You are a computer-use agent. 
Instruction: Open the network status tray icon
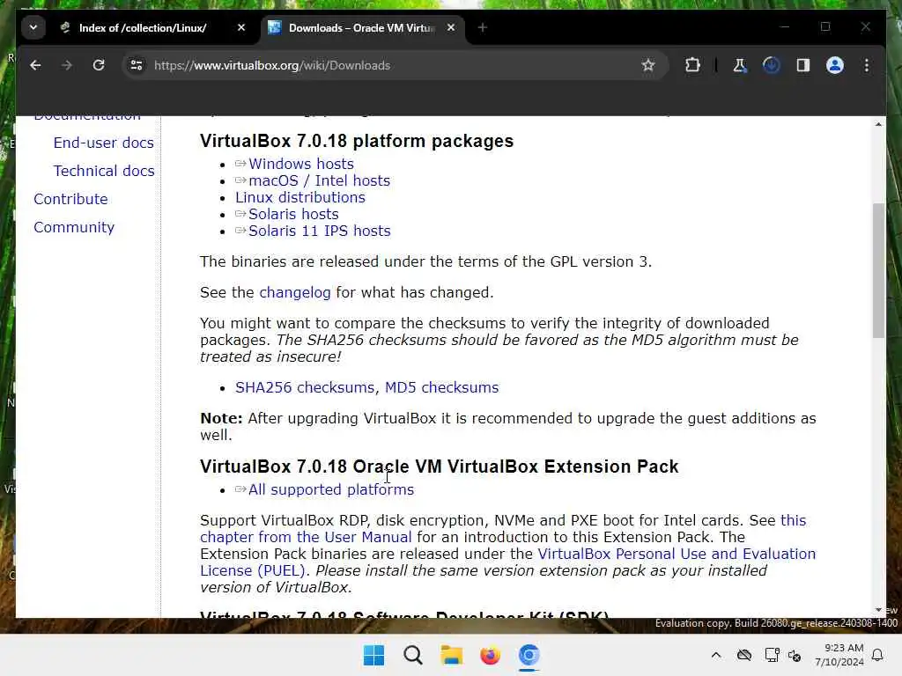(x=772, y=655)
